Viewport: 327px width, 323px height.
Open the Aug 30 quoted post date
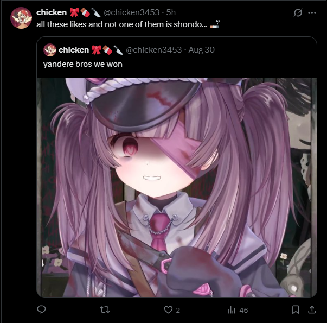coord(201,50)
